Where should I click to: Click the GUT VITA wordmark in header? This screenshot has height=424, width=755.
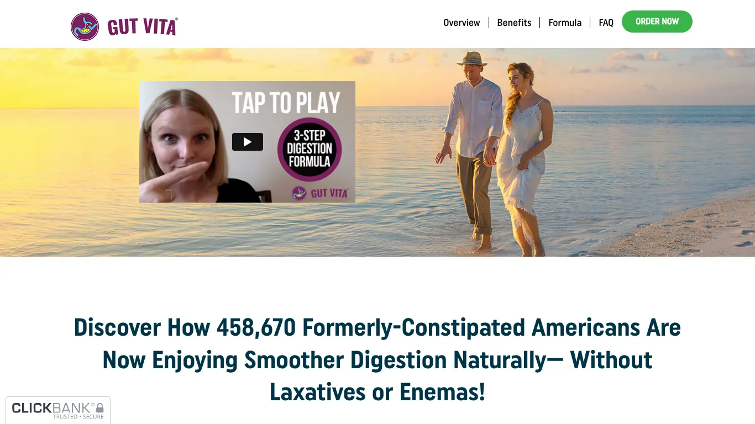click(x=143, y=26)
